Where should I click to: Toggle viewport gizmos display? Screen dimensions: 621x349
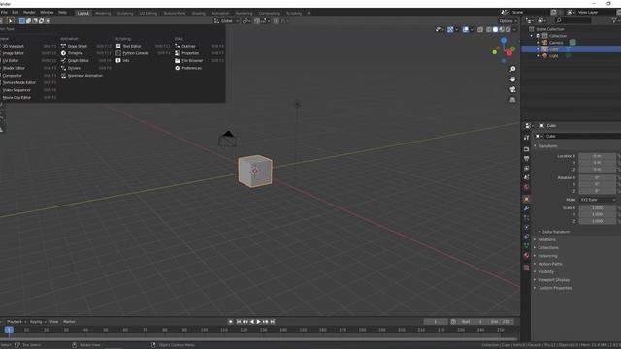tap(450, 30)
